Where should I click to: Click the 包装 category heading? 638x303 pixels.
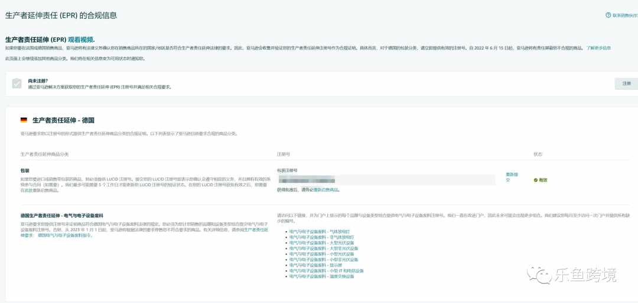(25, 170)
